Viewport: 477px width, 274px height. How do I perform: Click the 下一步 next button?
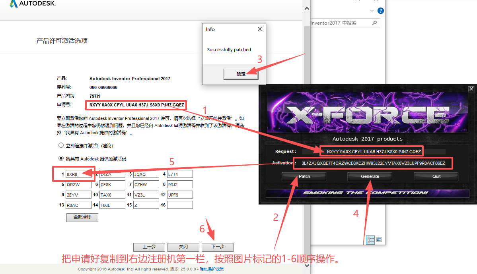point(218,247)
